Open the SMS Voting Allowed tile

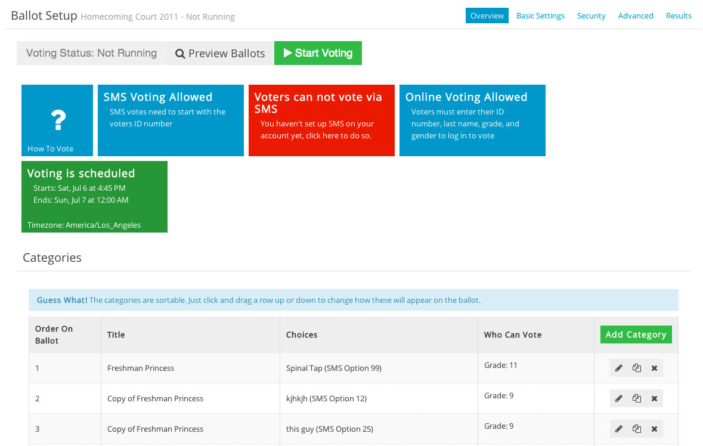[171, 120]
